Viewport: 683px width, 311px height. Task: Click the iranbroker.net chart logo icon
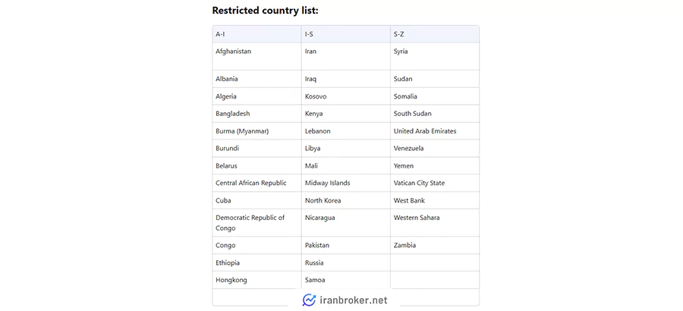(x=309, y=300)
